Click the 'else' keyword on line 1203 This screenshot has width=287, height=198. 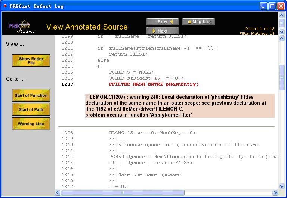click(x=103, y=60)
